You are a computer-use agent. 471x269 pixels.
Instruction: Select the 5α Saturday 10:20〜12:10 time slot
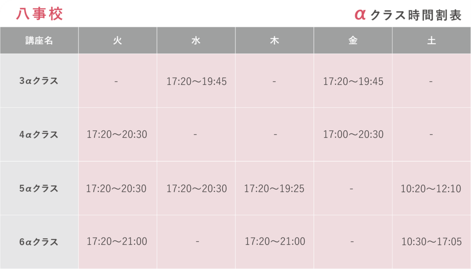431,189
